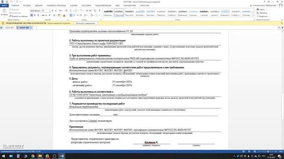Apply the Обычный style in styles gallery
The height and width of the screenshot is (159, 284).
[x=119, y=13]
